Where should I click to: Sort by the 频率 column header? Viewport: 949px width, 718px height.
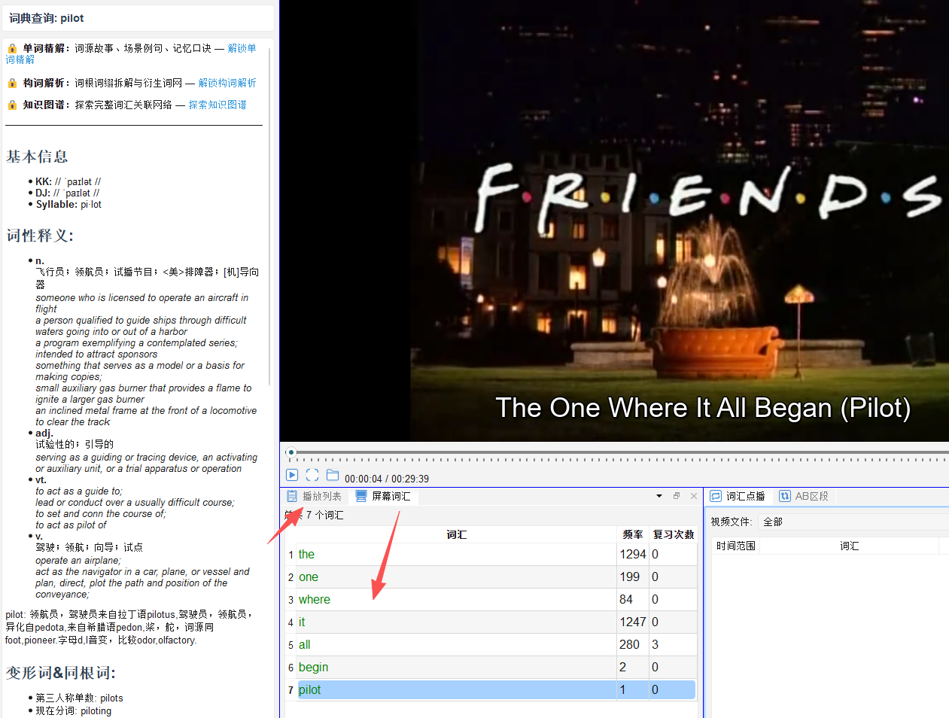(632, 534)
